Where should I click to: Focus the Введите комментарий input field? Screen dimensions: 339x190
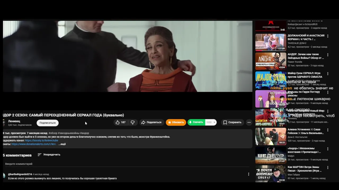pos(127,164)
